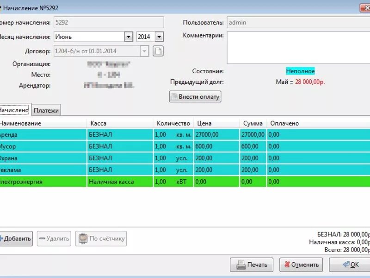This screenshot has width=370, height=278.
Task: Click the Добавить button
Action: [x=16, y=239]
